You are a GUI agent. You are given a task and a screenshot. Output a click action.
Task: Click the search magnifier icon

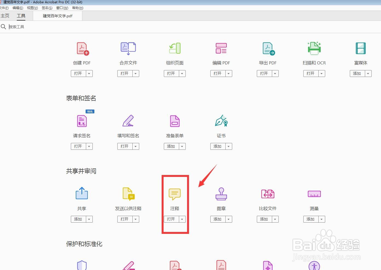pos(3,27)
